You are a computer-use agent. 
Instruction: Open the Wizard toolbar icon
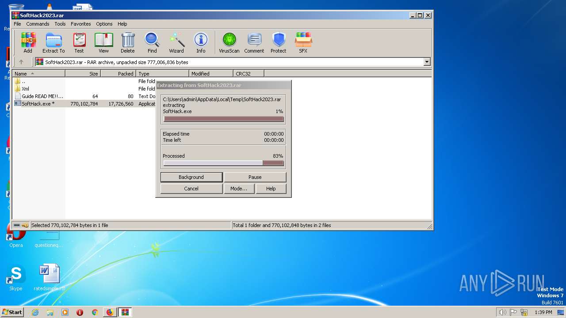[x=176, y=43]
